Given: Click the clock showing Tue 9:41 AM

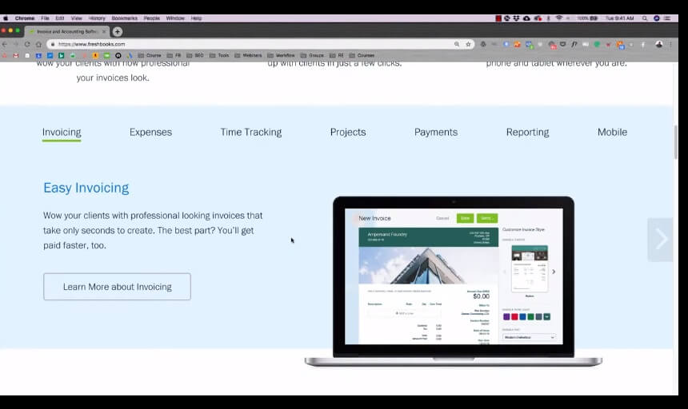Looking at the screenshot, I should [x=619, y=18].
